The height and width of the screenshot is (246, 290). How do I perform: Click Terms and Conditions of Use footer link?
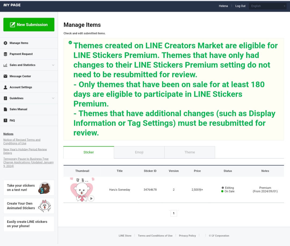coord(155,236)
